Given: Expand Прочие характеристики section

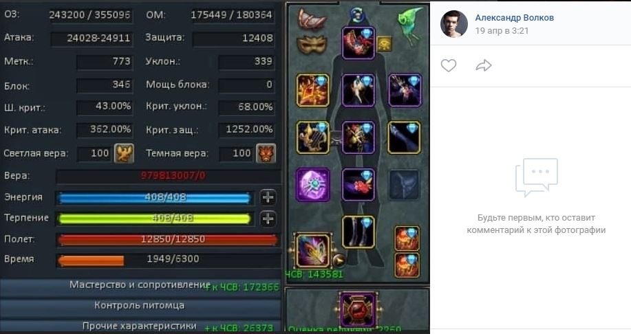Looking at the screenshot, I should click(140, 326).
